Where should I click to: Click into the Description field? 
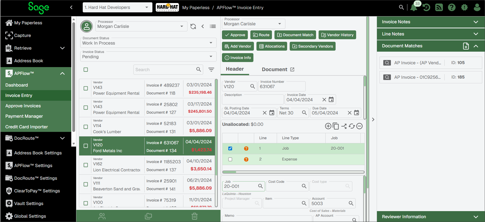[253, 99]
